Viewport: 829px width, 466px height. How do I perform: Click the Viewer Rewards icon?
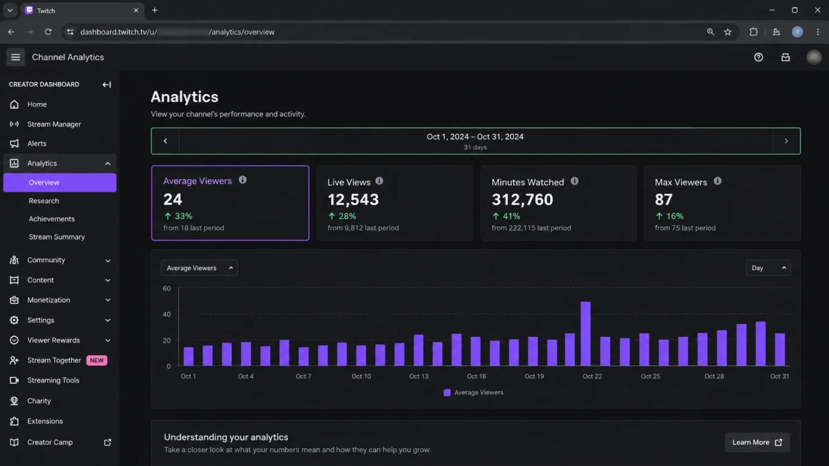click(14, 340)
